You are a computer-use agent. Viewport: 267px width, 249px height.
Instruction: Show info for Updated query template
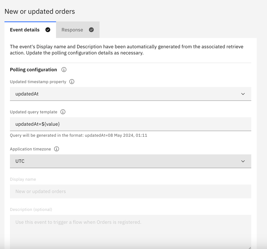coord(63,112)
